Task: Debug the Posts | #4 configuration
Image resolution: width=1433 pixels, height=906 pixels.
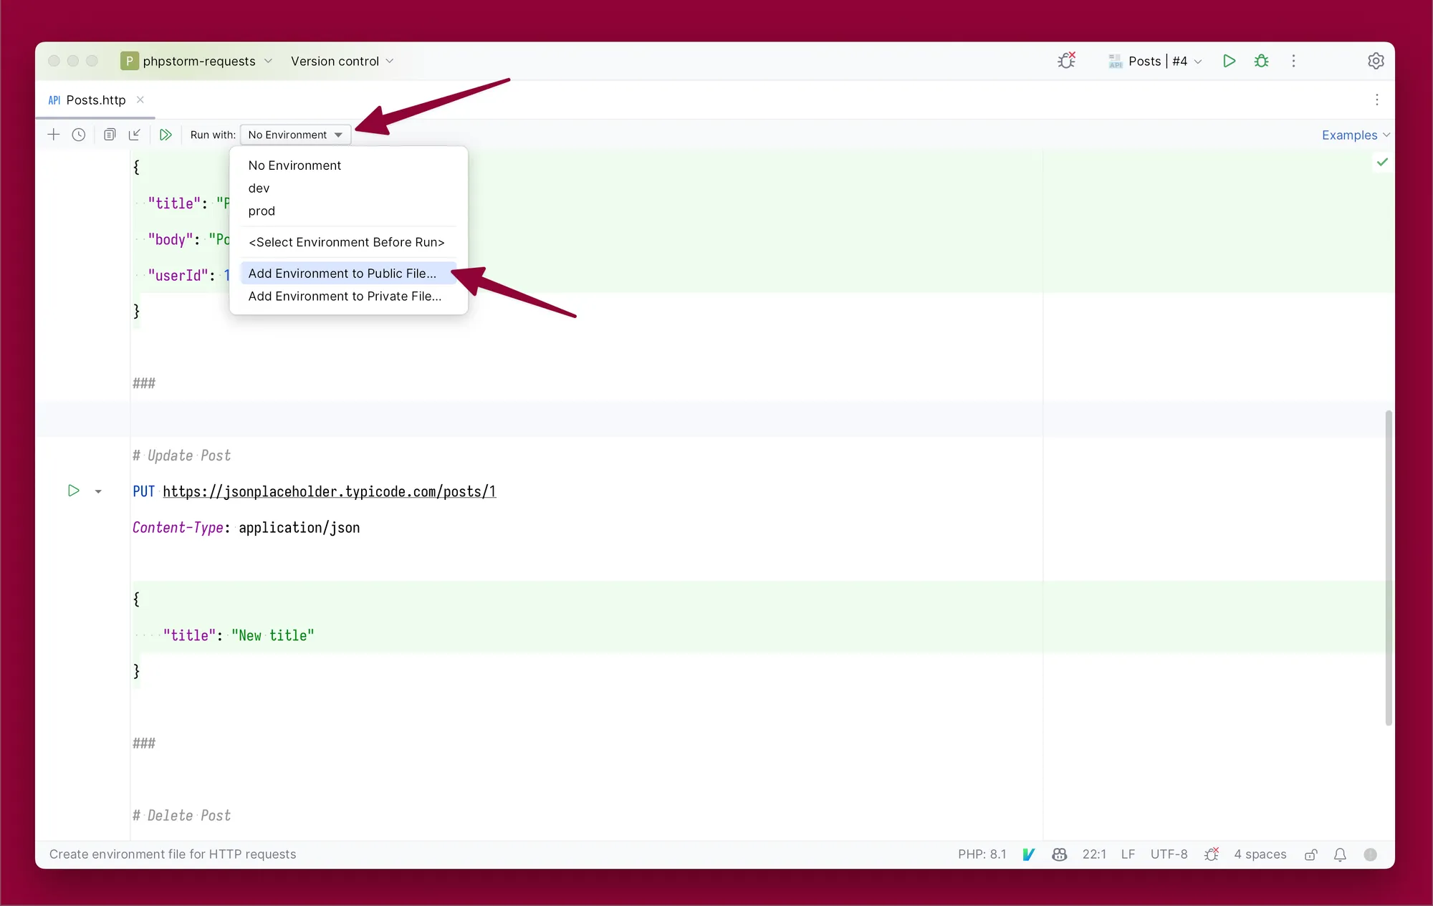Action: [1262, 61]
